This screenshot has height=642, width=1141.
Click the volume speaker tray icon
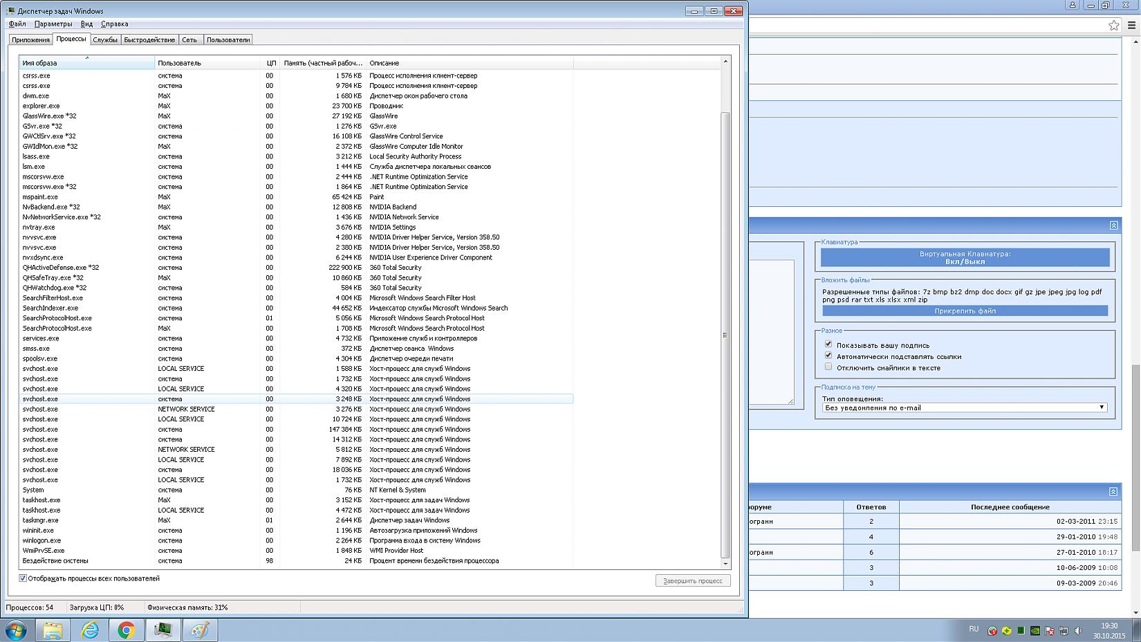pos(1078,630)
